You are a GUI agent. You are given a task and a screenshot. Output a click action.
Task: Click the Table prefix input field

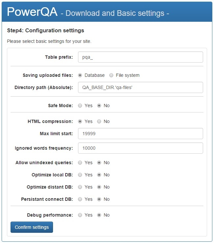coord(140,57)
